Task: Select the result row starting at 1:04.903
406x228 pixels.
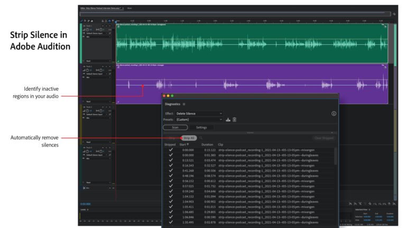Action: (248, 202)
